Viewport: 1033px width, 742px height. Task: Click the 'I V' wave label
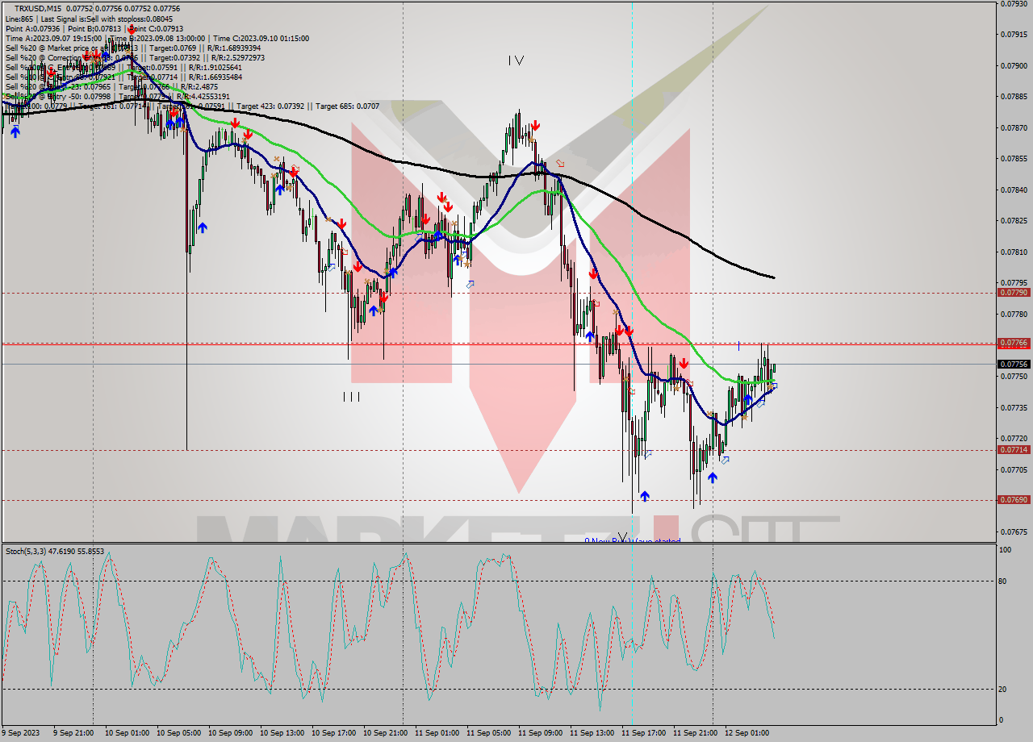click(x=516, y=60)
